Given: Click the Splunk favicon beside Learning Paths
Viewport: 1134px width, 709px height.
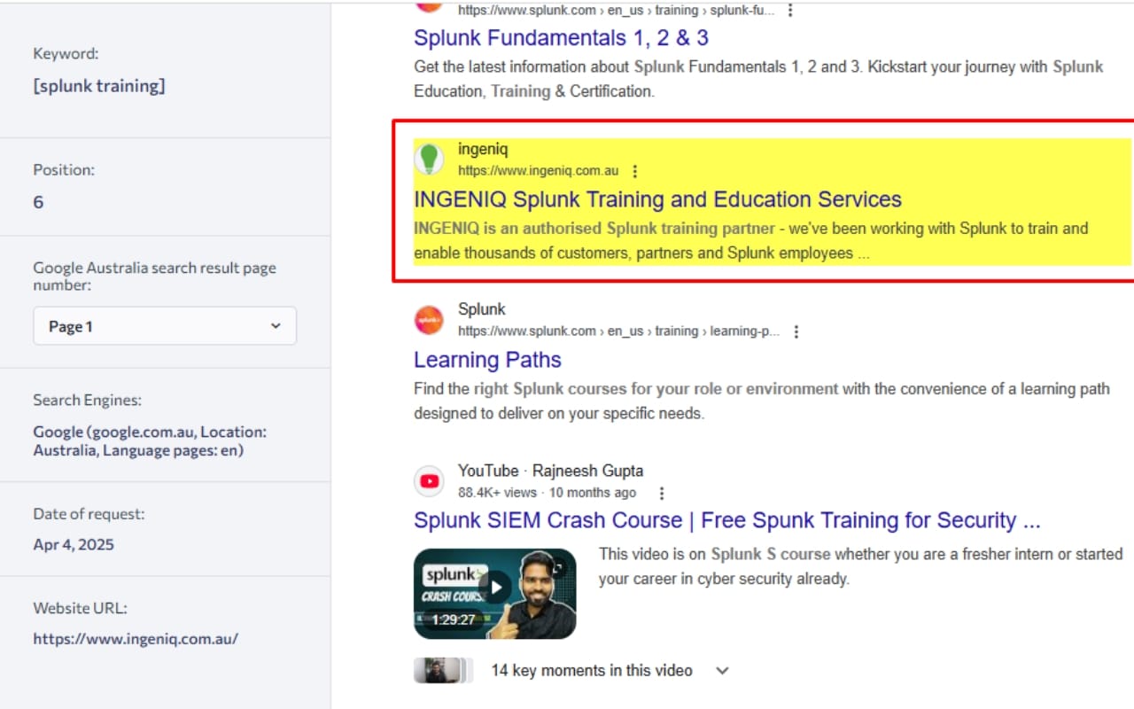Looking at the screenshot, I should 429,320.
